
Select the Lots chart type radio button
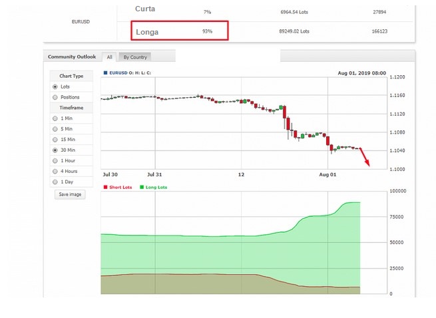pyautogui.click(x=55, y=86)
